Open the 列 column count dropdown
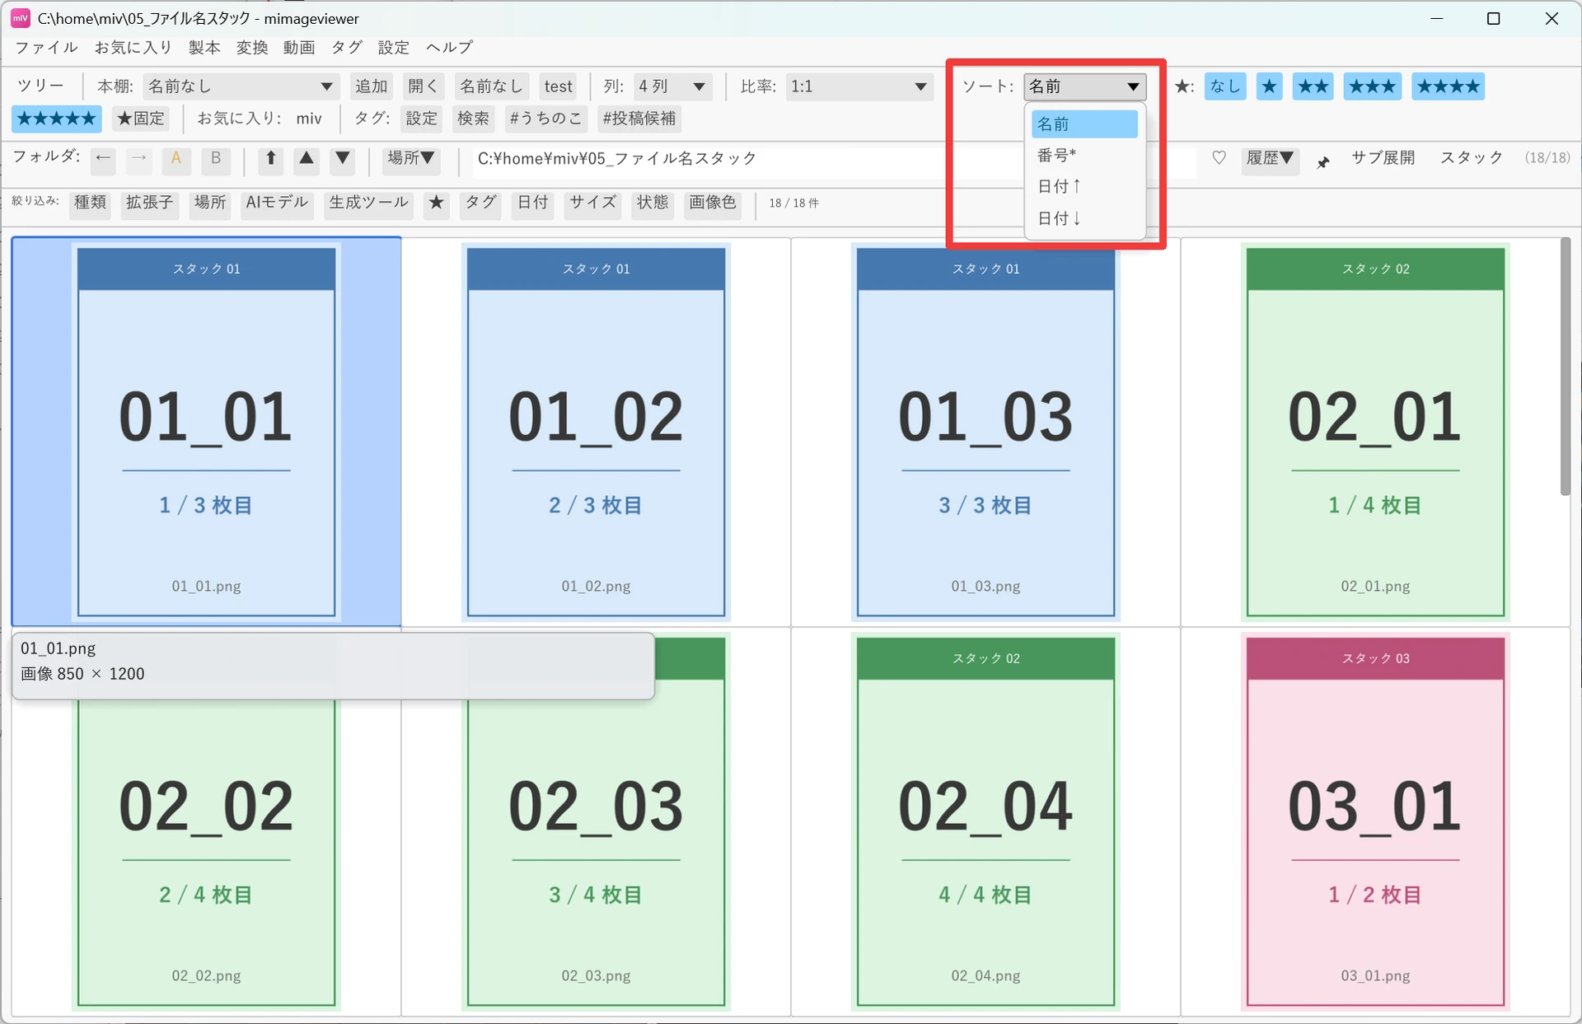The image size is (1582, 1024). coord(673,87)
